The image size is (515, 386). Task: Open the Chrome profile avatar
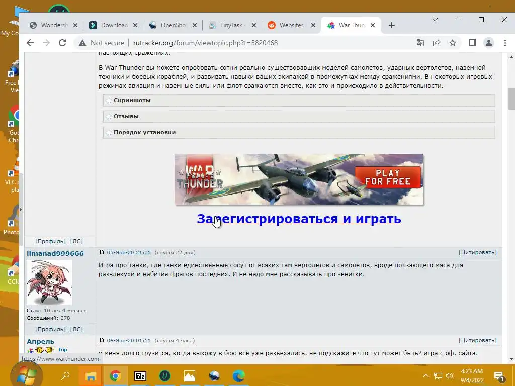tap(489, 43)
